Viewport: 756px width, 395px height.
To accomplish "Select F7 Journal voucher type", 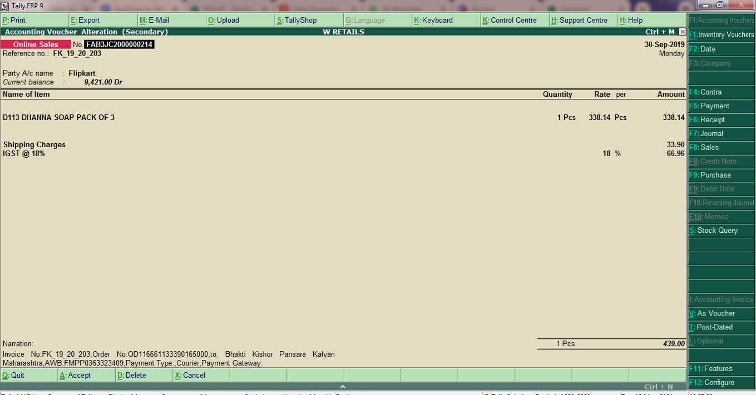I will point(722,134).
